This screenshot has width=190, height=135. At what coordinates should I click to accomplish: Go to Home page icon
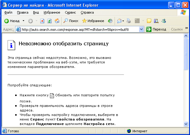[57, 21]
